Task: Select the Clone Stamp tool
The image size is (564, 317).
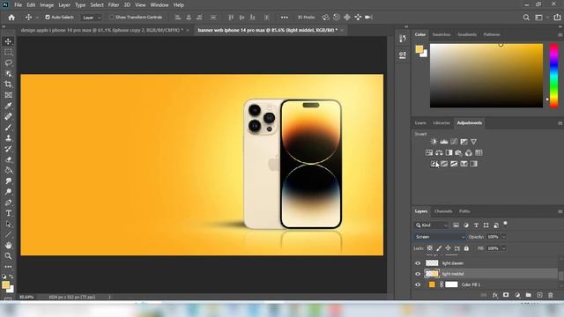Action: [x=8, y=138]
